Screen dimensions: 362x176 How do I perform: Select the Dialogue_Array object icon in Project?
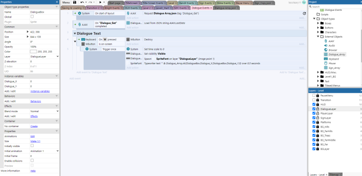click(x=326, y=54)
